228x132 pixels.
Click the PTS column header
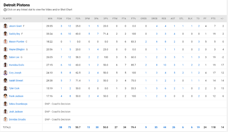pyautogui.click(x=213, y=19)
